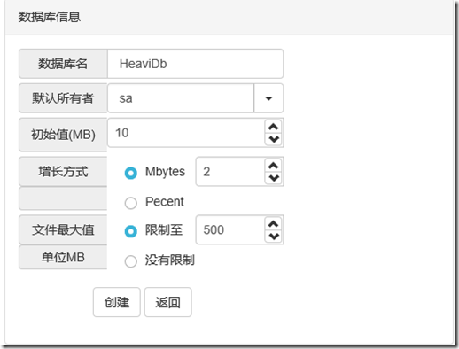459x349 pixels.
Task: Increase the 初始值(MB) value with up arrow
Action: click(x=274, y=127)
